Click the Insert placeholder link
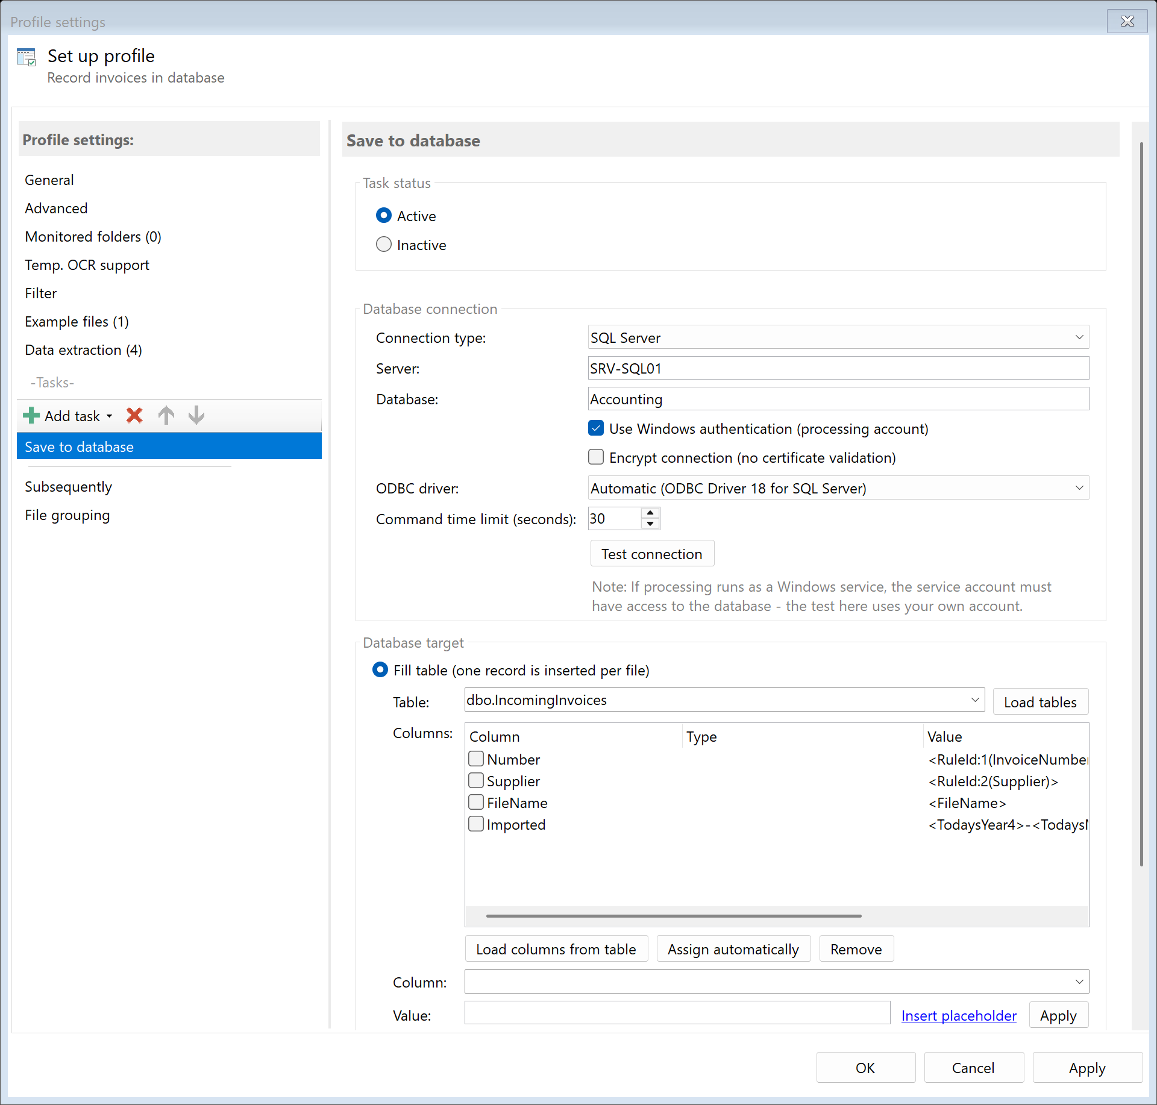Screen dimensions: 1157x1105 coord(959,1015)
